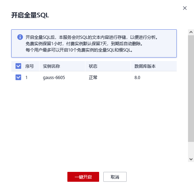Uncheck the gauss-6605 row checkbox
Screen dimensions: 194x192
18,77
